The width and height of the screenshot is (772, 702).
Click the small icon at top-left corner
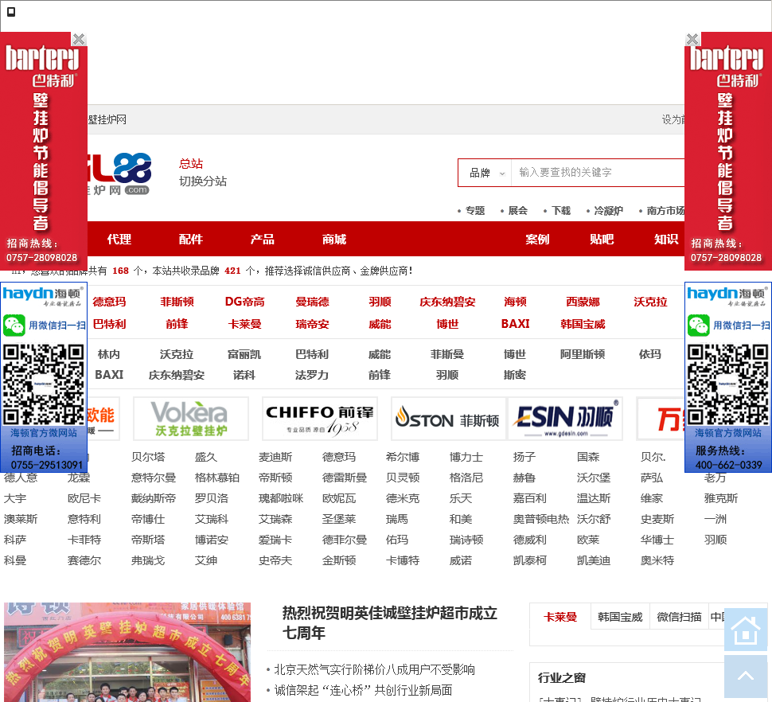pos(11,11)
